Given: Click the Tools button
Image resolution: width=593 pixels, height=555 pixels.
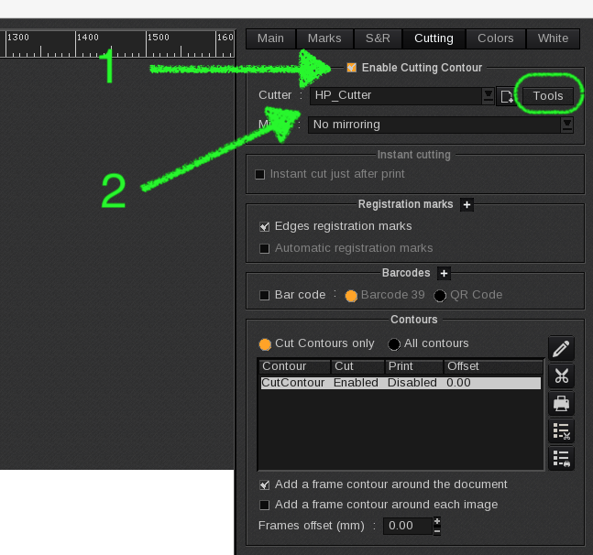Looking at the screenshot, I should pos(548,96).
